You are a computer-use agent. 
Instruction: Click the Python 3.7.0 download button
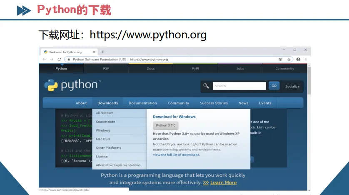click(166, 125)
